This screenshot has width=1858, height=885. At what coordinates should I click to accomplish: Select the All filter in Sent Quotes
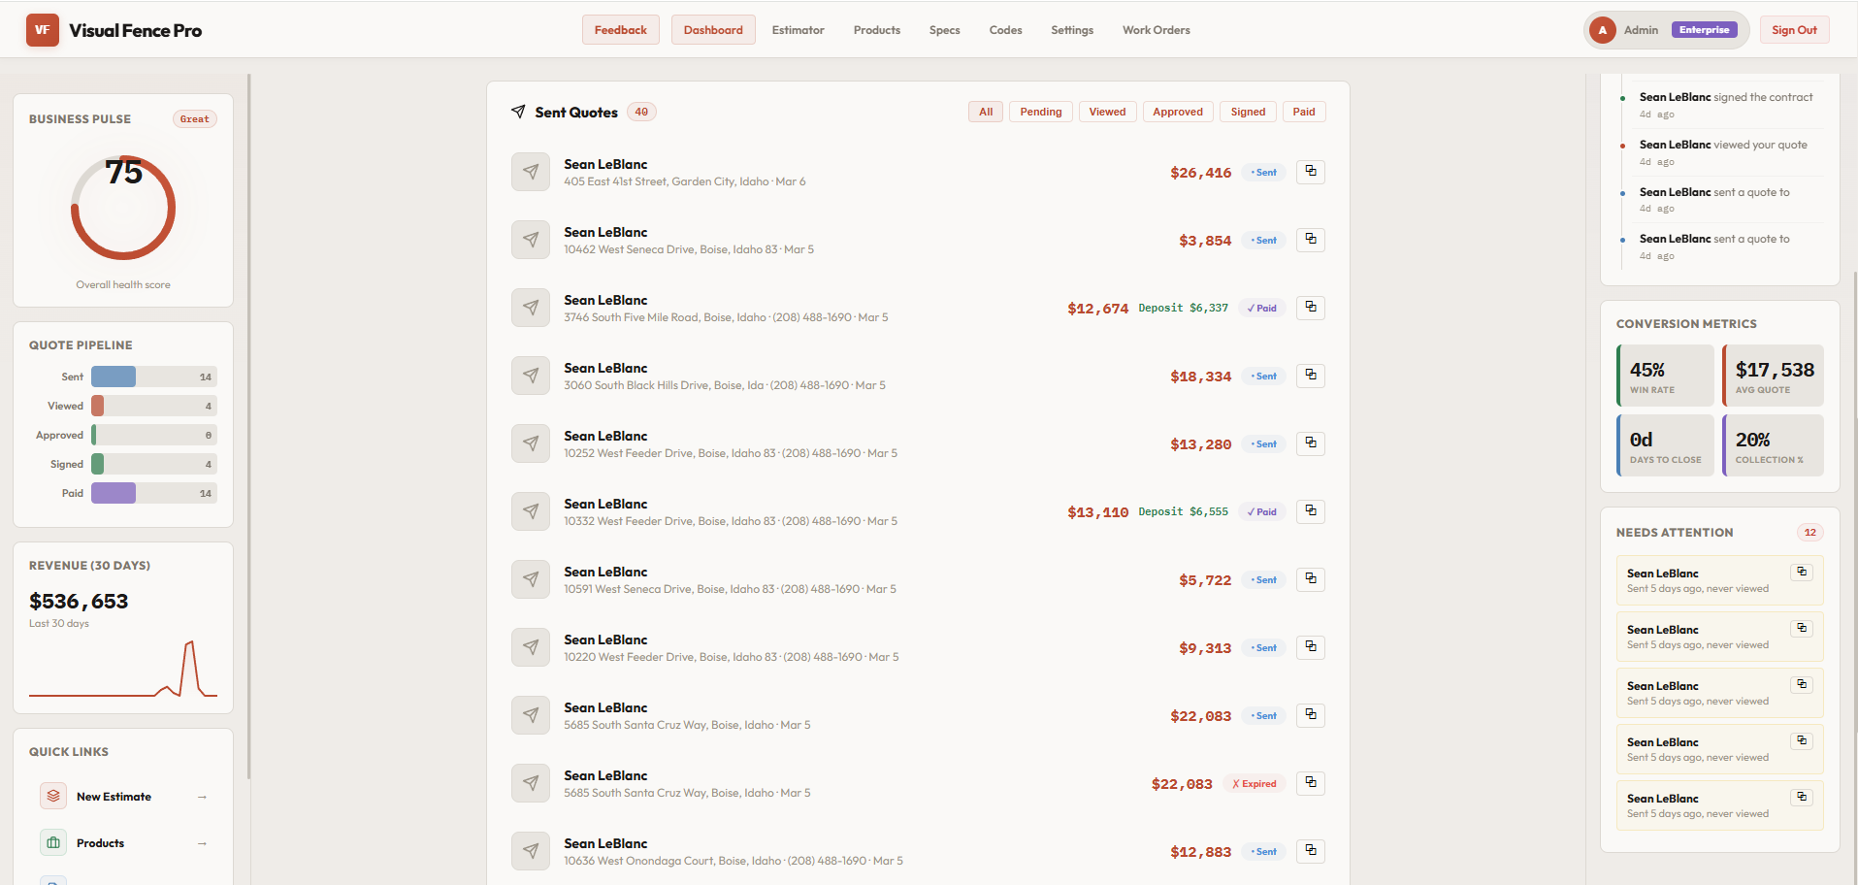[x=985, y=111]
